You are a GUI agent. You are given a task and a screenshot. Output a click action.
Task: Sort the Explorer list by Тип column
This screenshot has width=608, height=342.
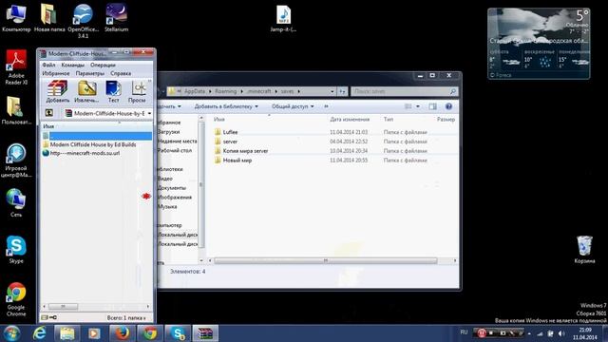[x=389, y=120]
